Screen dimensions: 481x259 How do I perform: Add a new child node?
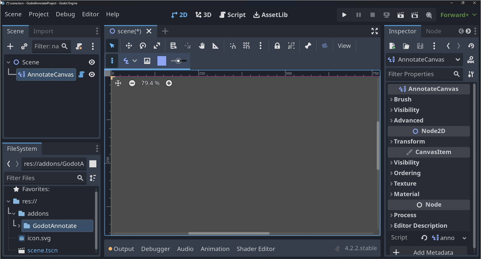click(x=10, y=46)
